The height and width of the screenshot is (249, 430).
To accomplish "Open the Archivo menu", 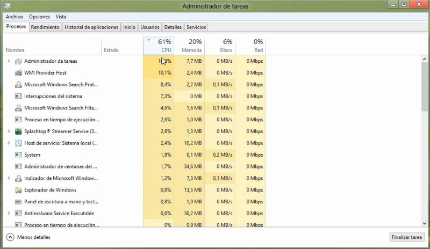I will [x=15, y=17].
